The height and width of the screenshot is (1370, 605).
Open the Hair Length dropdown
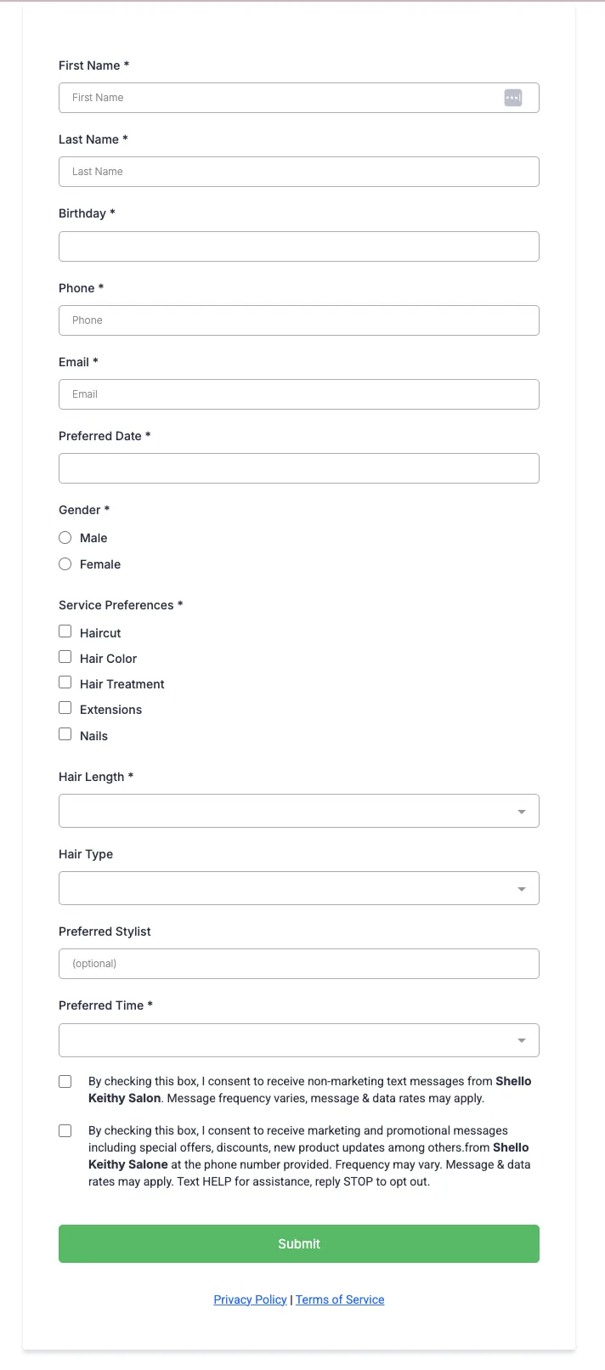pos(299,811)
